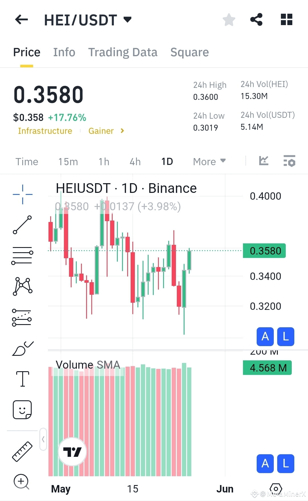
Task: Select the forecast position measuring tool
Action: coord(22,317)
